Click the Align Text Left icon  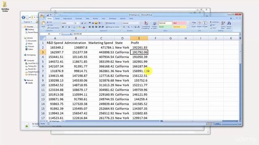pos(90,27)
